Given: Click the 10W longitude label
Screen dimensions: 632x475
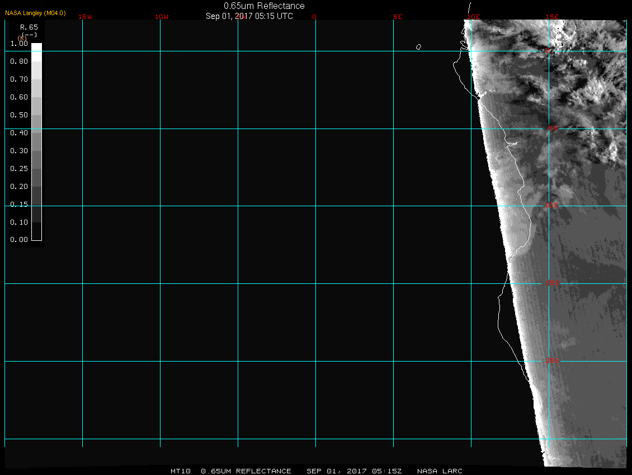Looking at the screenshot, I should 162,17.
